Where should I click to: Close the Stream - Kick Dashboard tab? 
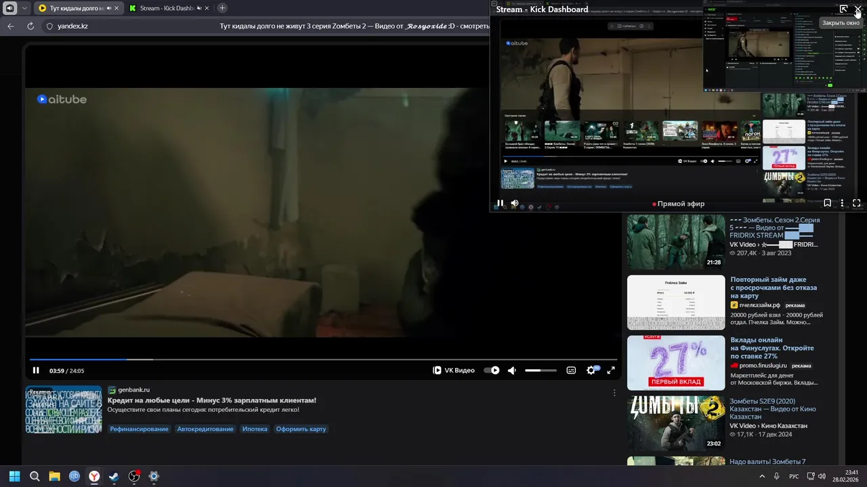tap(207, 8)
